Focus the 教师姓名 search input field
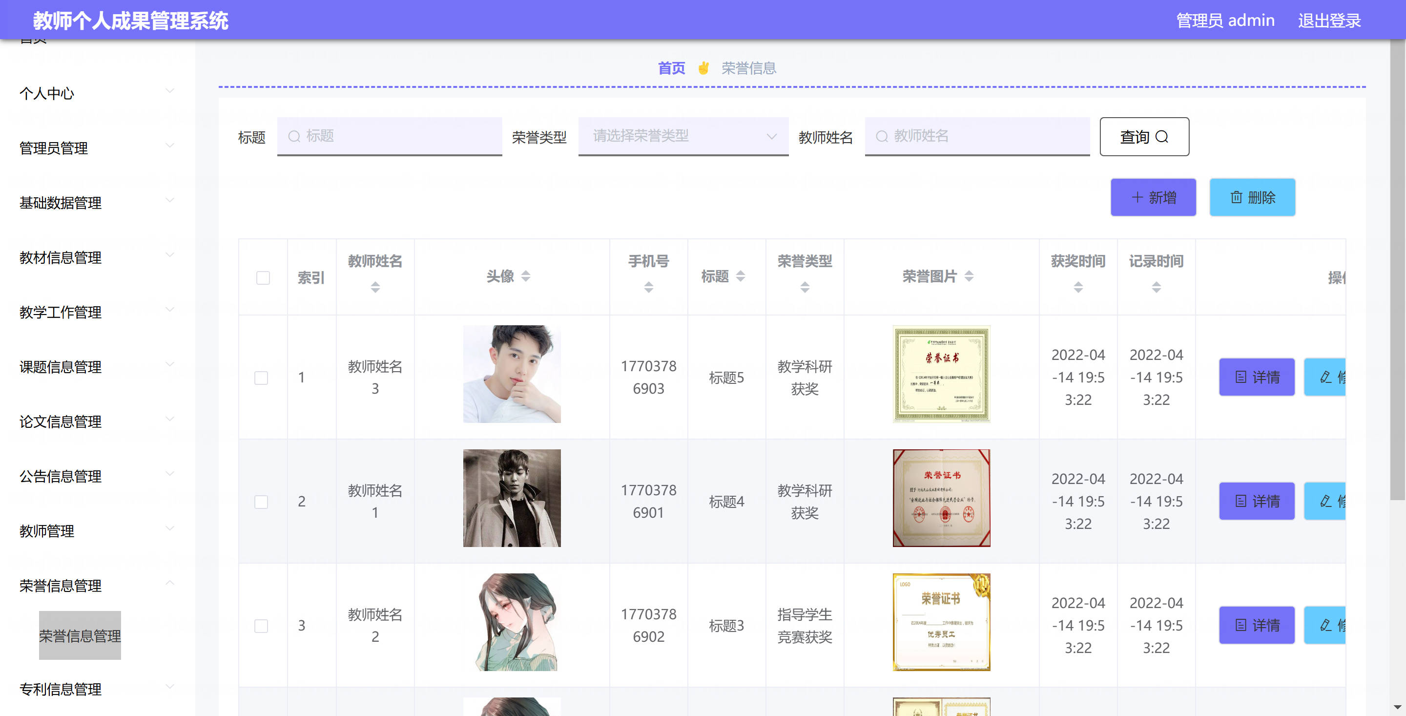The image size is (1406, 716). point(977,136)
